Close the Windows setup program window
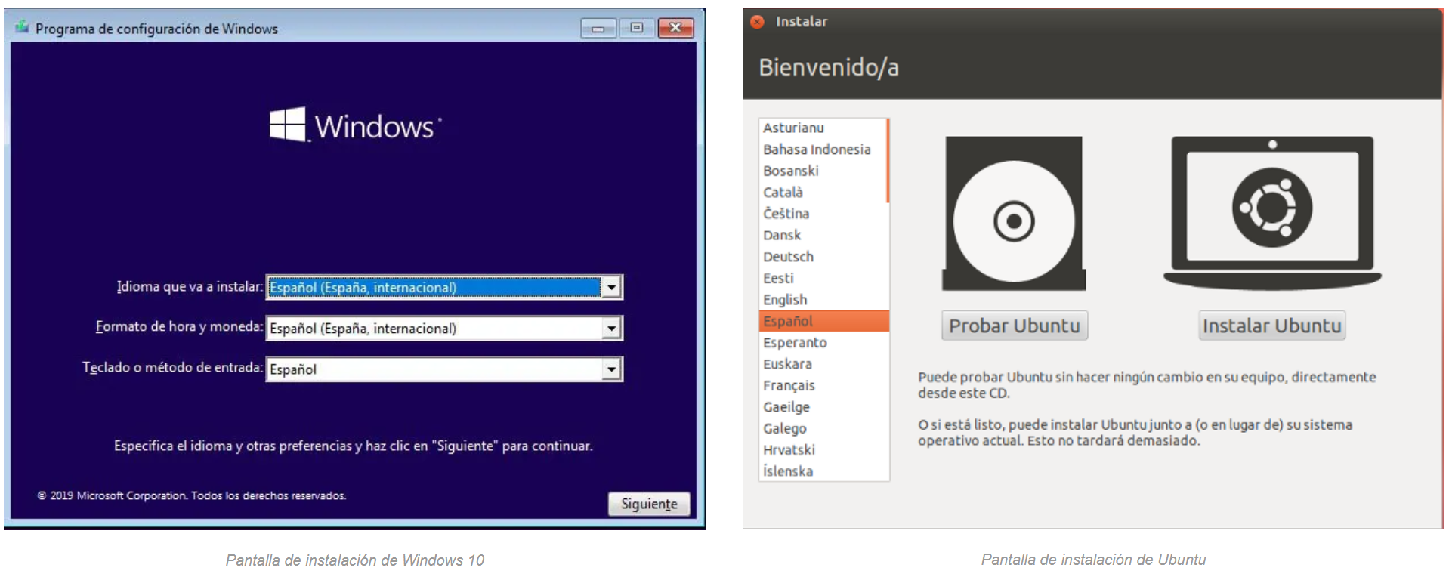Screen dimensions: 1449x574 pyautogui.click(x=675, y=29)
